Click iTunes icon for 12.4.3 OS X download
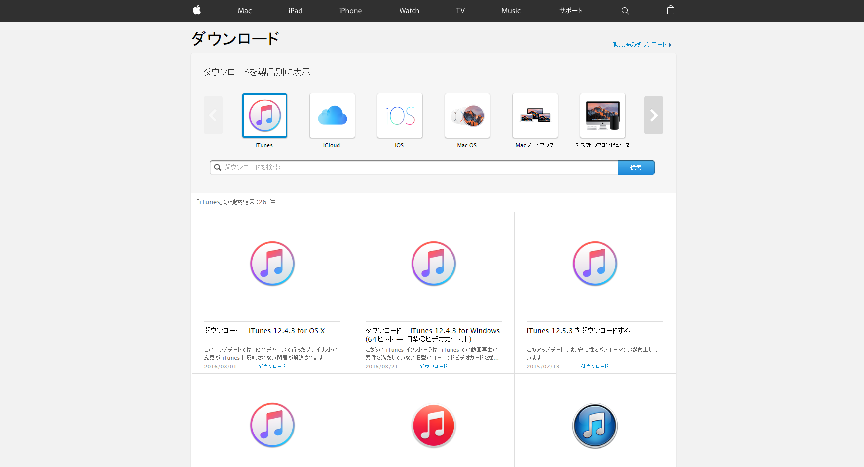 point(272,264)
